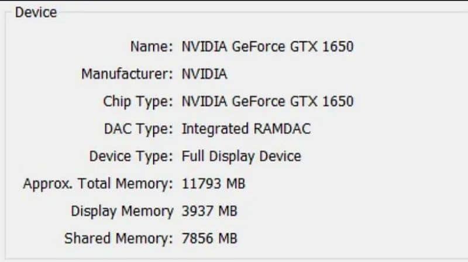Image resolution: width=468 pixels, height=262 pixels.
Task: Select the Name value NVIDIA GeForce GTX 1650
Action: click(267, 46)
